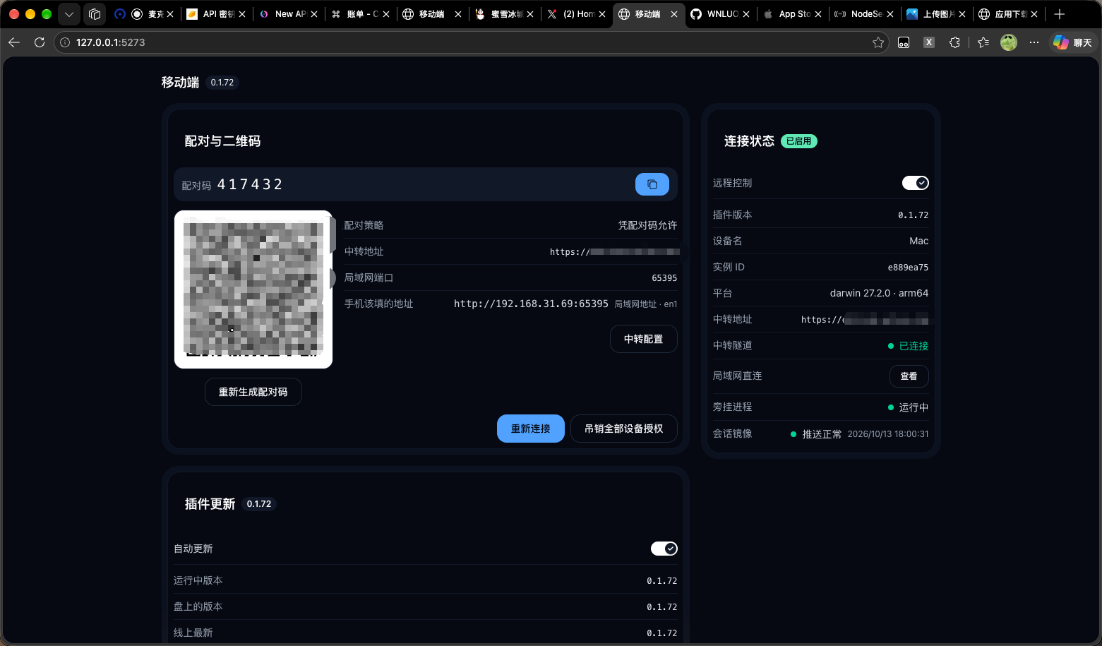1102x646 pixels.
Task: Close the App Store tab
Action: point(818,14)
